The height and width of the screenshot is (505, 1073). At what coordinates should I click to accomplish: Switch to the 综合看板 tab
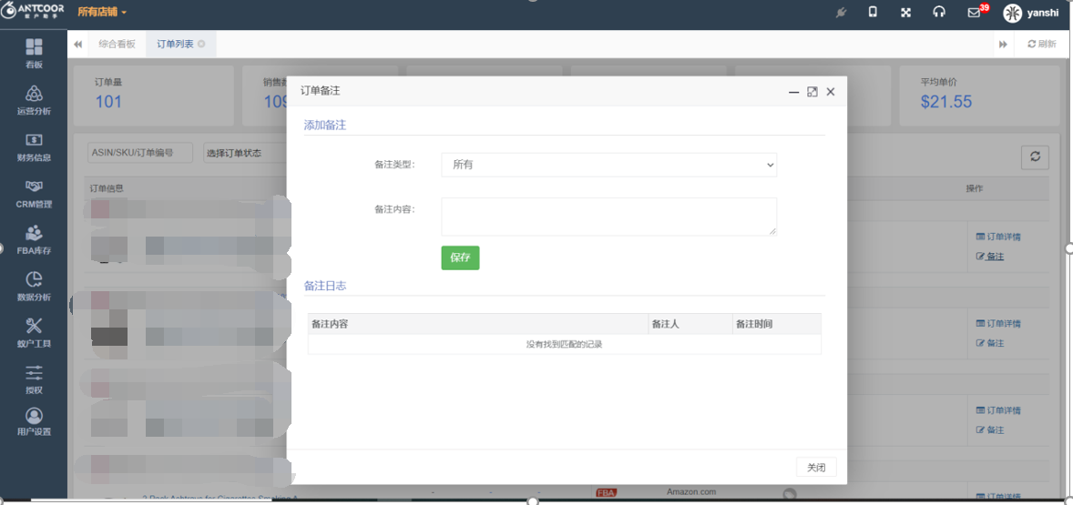click(x=117, y=44)
